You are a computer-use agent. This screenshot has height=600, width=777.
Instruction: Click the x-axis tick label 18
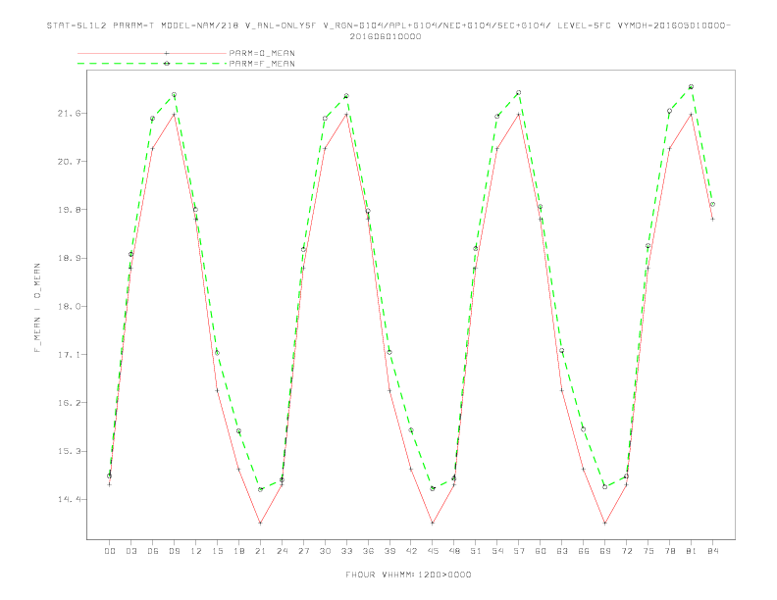pos(238,551)
